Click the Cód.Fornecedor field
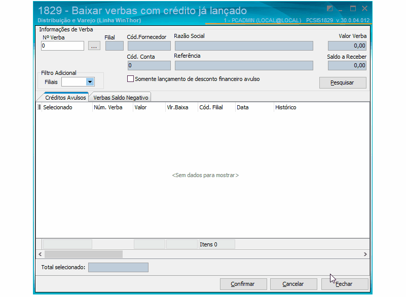The height and width of the screenshot is (297, 406). [x=149, y=46]
